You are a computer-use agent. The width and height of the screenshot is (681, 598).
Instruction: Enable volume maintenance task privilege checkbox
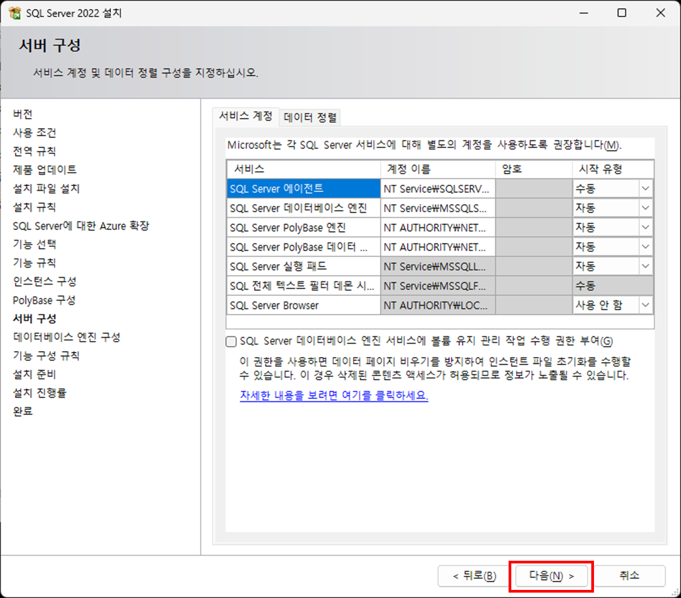tap(231, 341)
